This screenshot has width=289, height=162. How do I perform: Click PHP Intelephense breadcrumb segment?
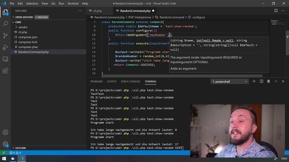click(140, 17)
